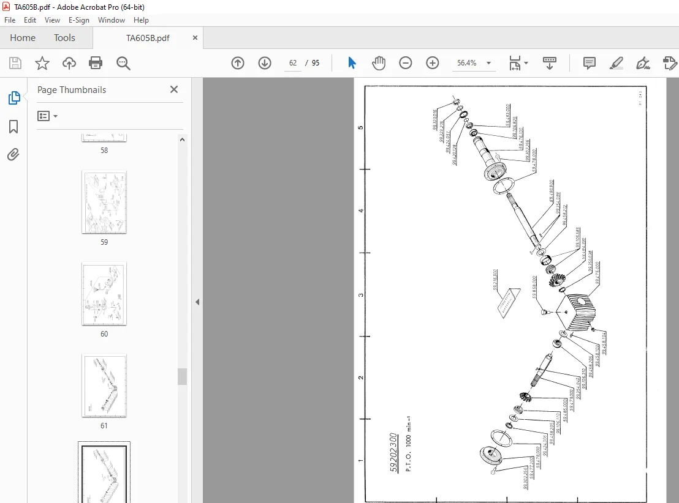Open the zoom level dropdown arrow
Viewport: 679px width, 503px height.
(488, 63)
